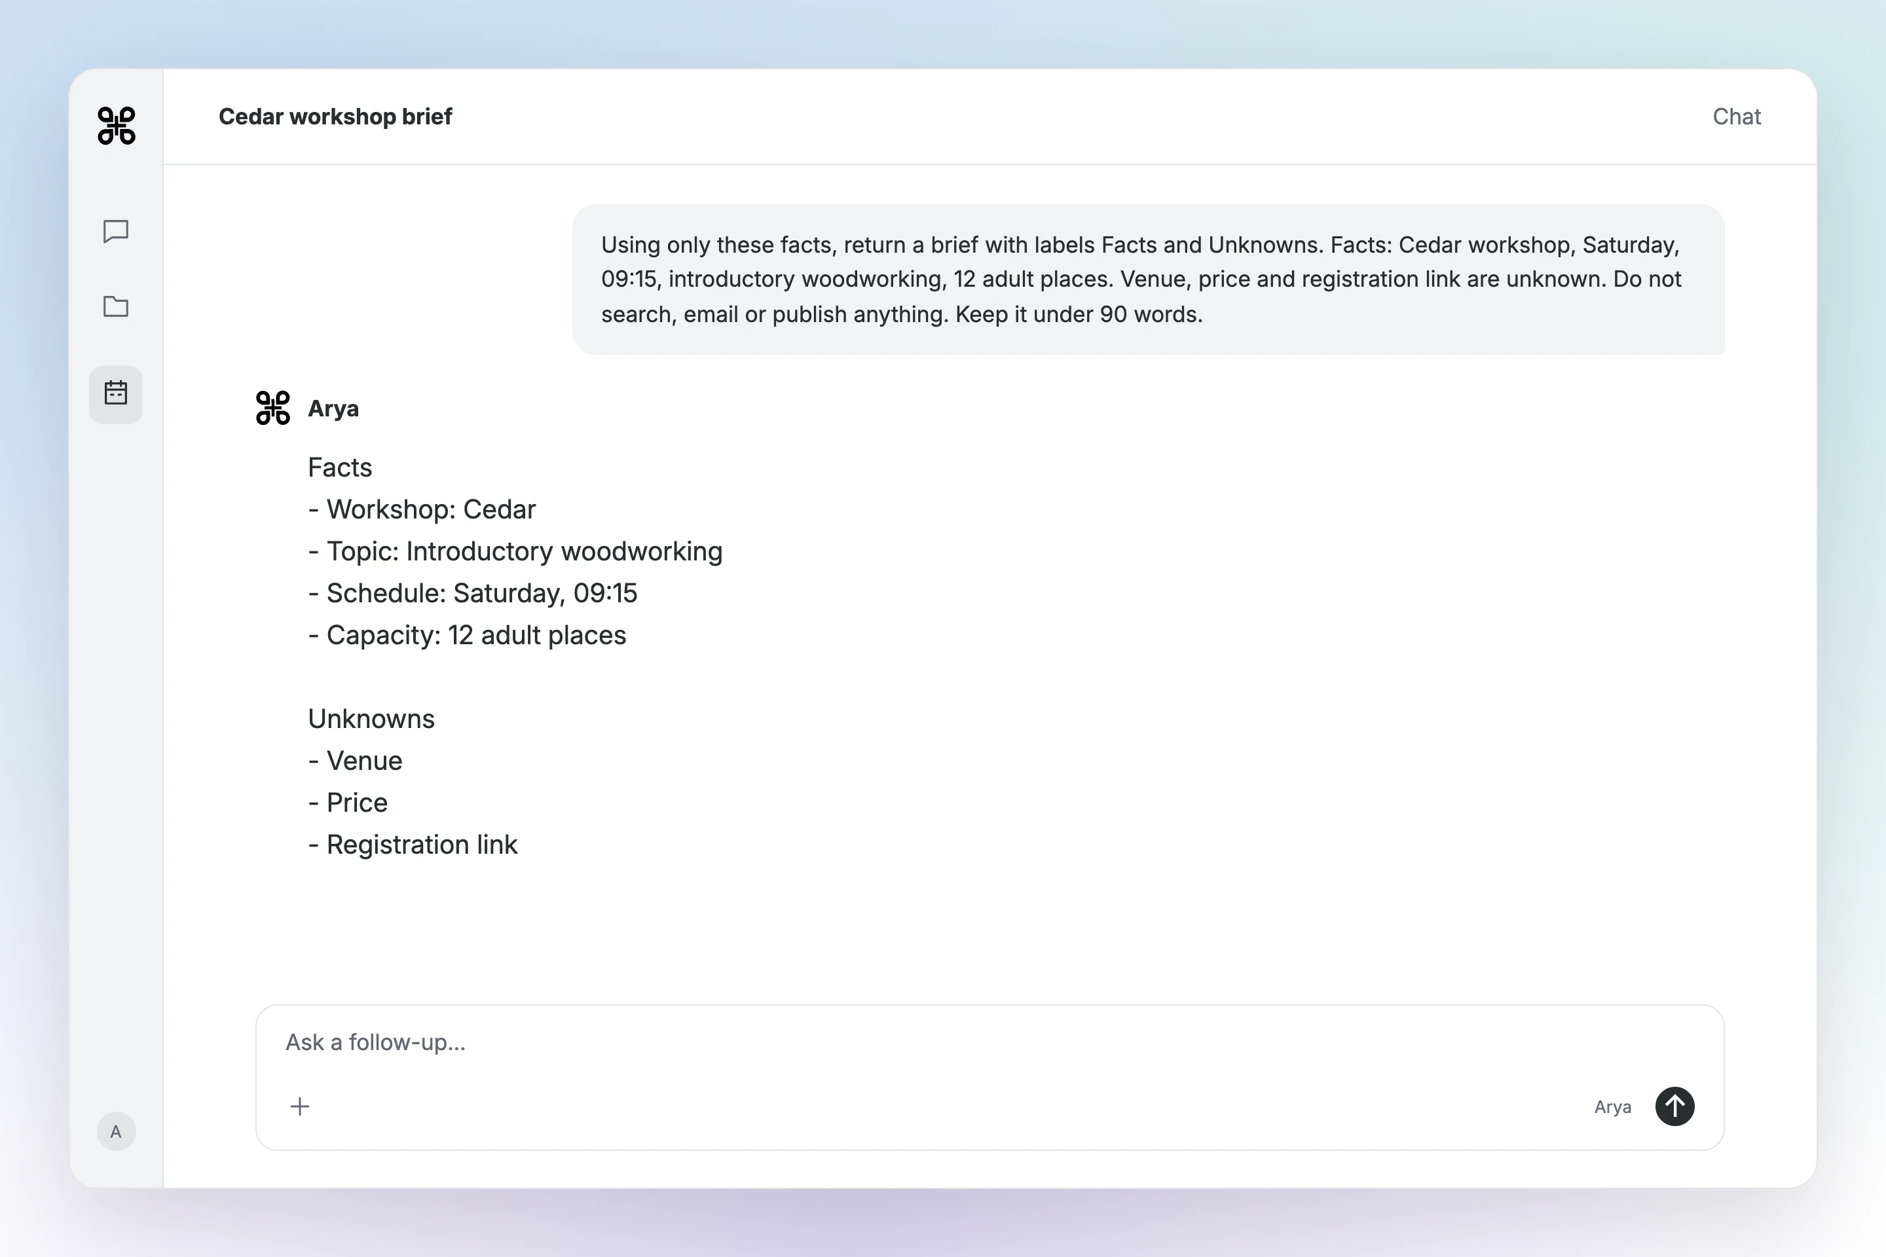
Task: Click the Arya name above the response
Action: click(333, 409)
